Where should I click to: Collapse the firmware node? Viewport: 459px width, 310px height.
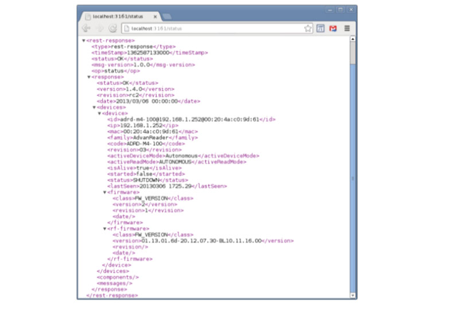tap(105, 192)
